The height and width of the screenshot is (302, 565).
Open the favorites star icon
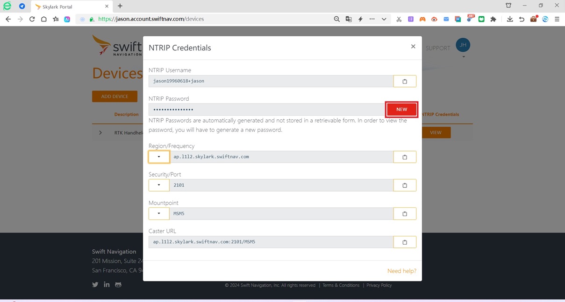56,19
